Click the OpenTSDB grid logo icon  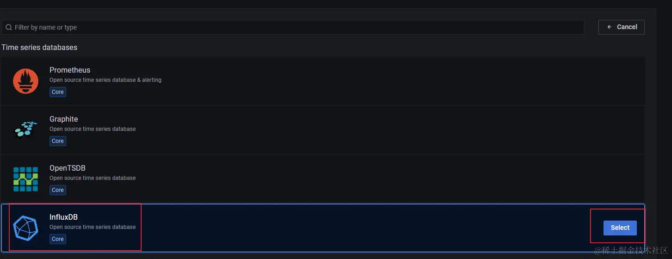point(25,179)
